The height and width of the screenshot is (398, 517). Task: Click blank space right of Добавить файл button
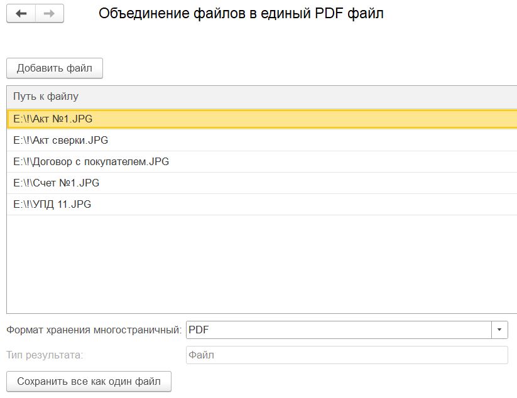(x=283, y=68)
